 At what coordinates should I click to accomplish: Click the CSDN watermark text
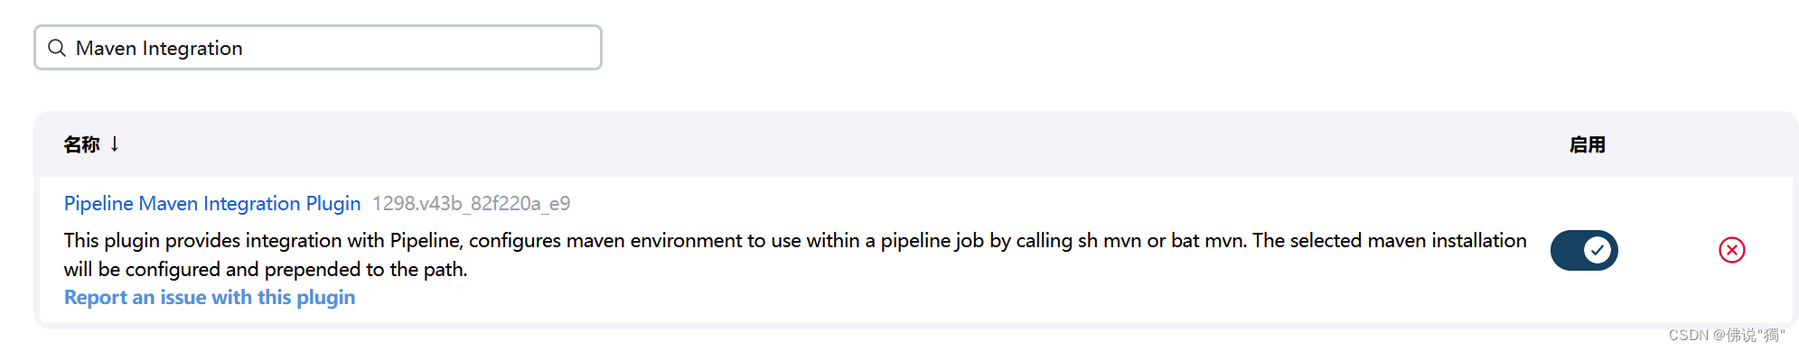click(x=1727, y=335)
